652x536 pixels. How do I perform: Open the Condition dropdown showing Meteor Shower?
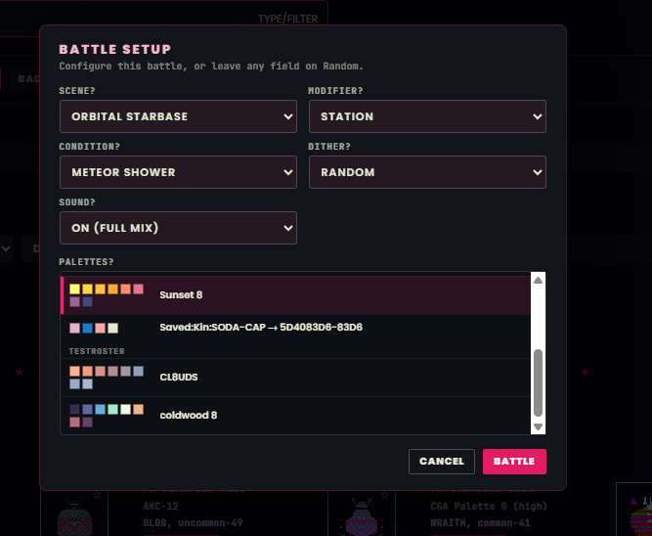[x=178, y=172]
